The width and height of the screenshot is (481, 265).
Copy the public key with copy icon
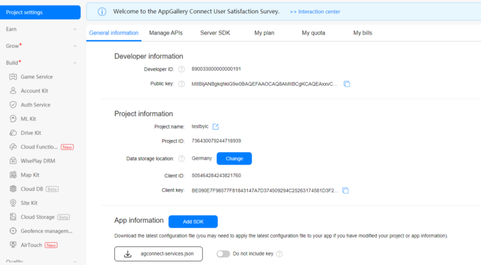click(347, 84)
